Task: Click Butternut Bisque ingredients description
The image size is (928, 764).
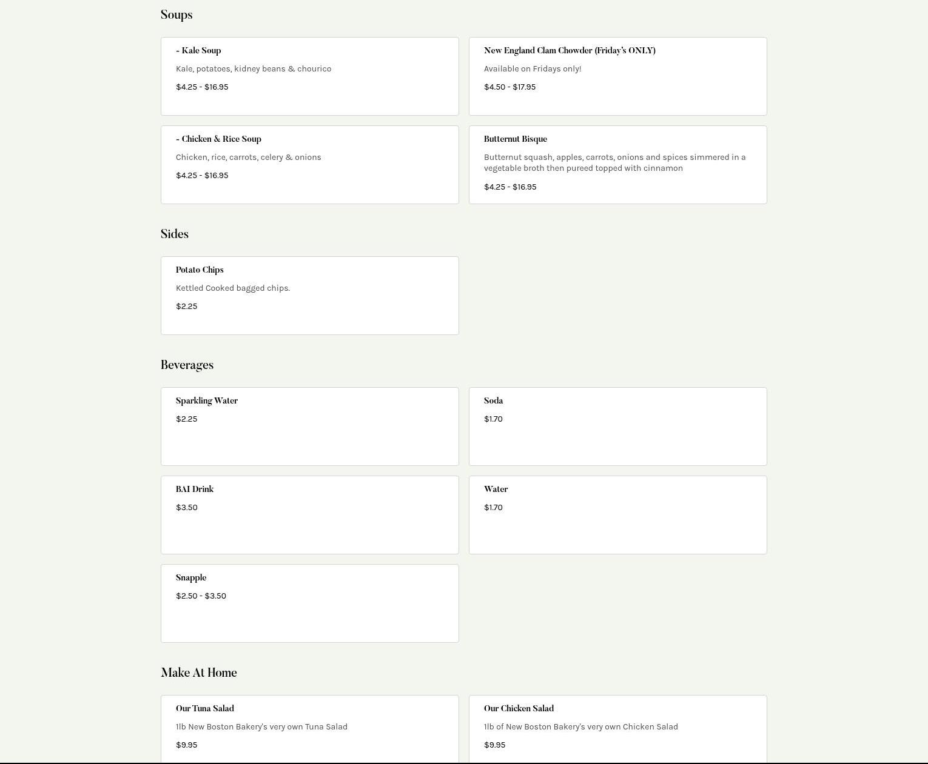Action: point(614,163)
